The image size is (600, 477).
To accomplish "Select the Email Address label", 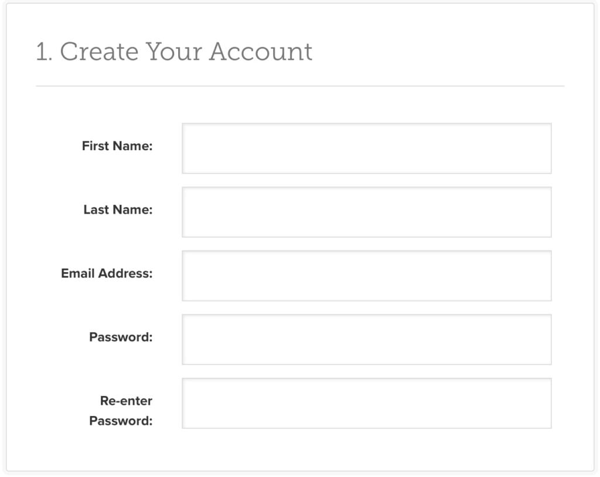I will [107, 273].
